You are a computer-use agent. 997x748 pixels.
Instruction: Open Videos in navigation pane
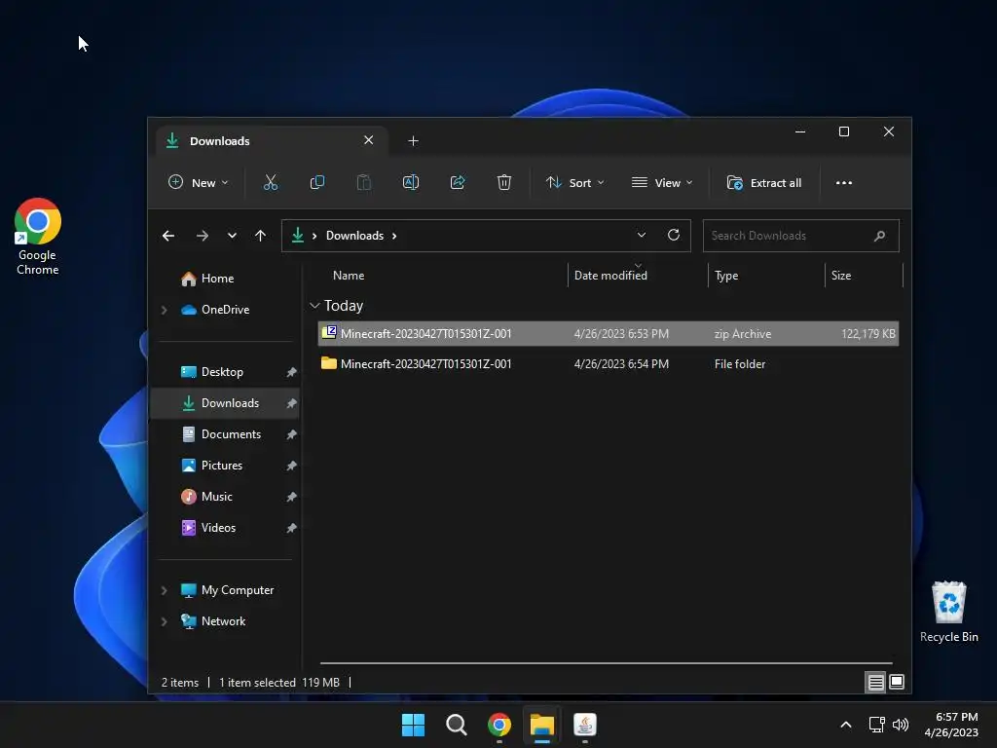coord(226,528)
